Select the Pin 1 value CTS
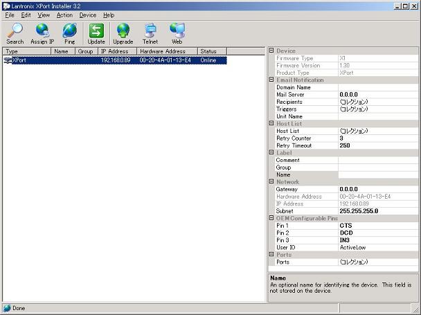The width and height of the screenshot is (421, 315). [378, 225]
